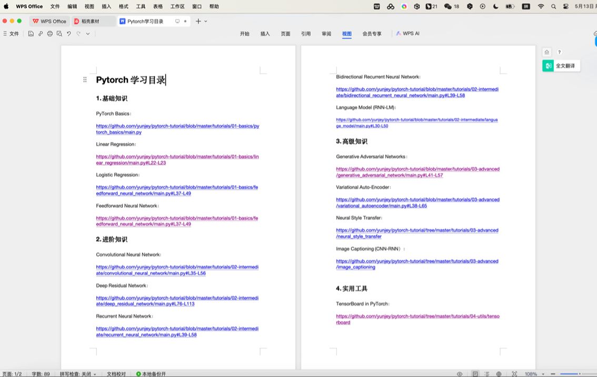
Task: Click the Save icon in quick toolbar
Action: [31, 34]
